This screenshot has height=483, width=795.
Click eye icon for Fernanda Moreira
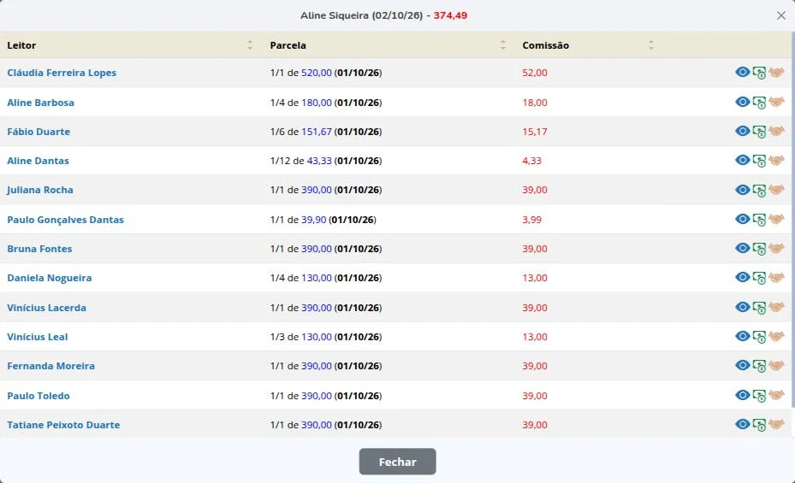tap(742, 365)
